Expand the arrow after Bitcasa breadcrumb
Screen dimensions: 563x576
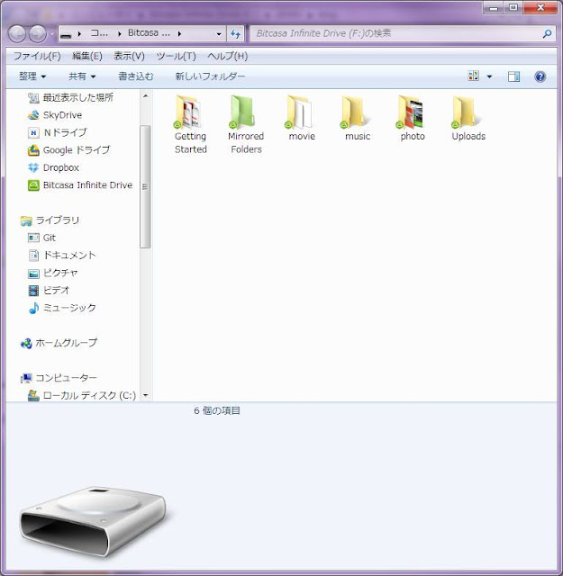[x=179, y=33]
